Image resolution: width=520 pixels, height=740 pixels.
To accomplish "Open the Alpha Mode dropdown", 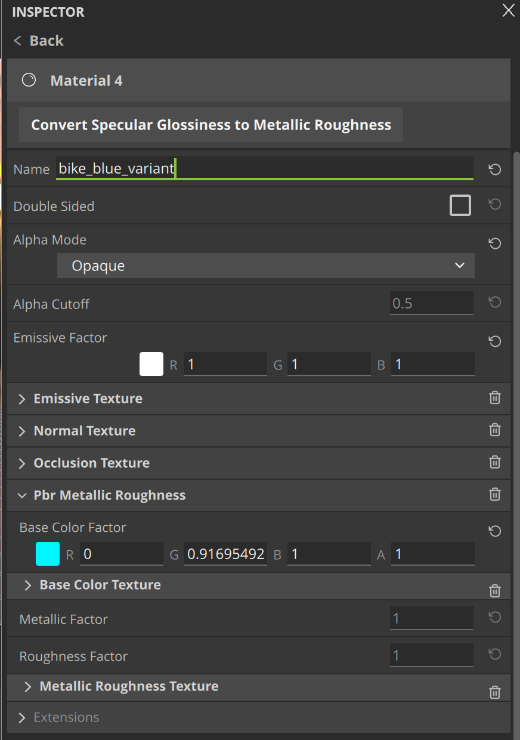I will (x=265, y=266).
